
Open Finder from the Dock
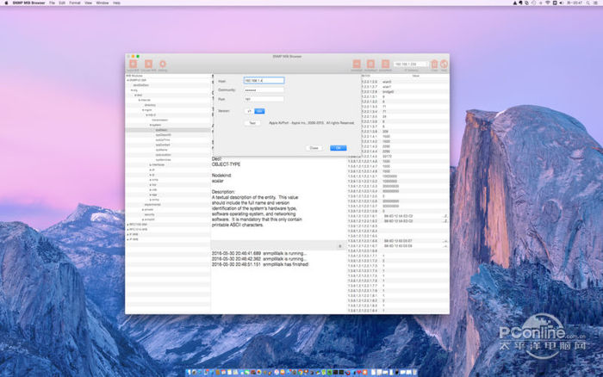click(190, 372)
